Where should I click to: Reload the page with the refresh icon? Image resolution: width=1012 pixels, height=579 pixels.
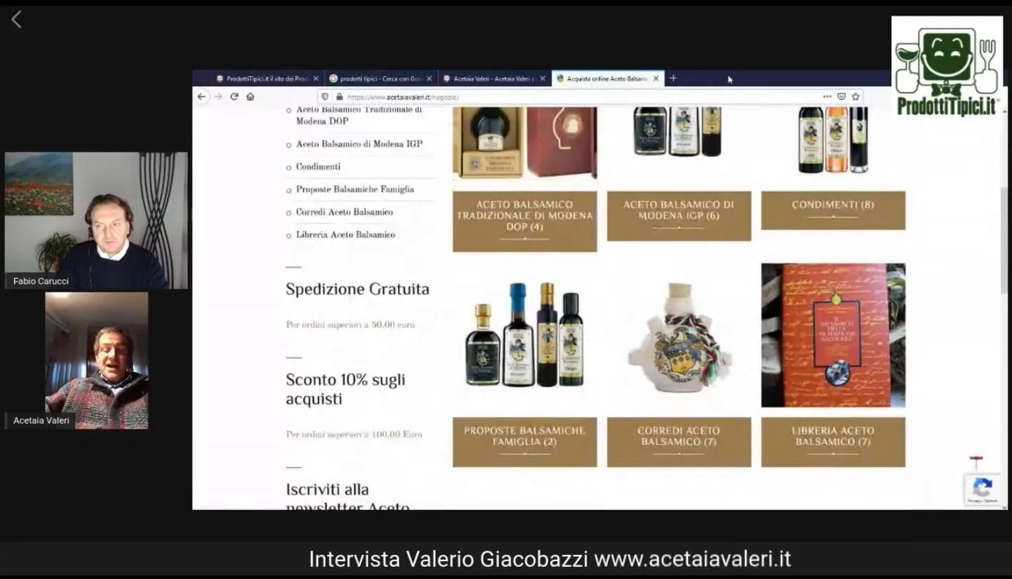click(234, 97)
